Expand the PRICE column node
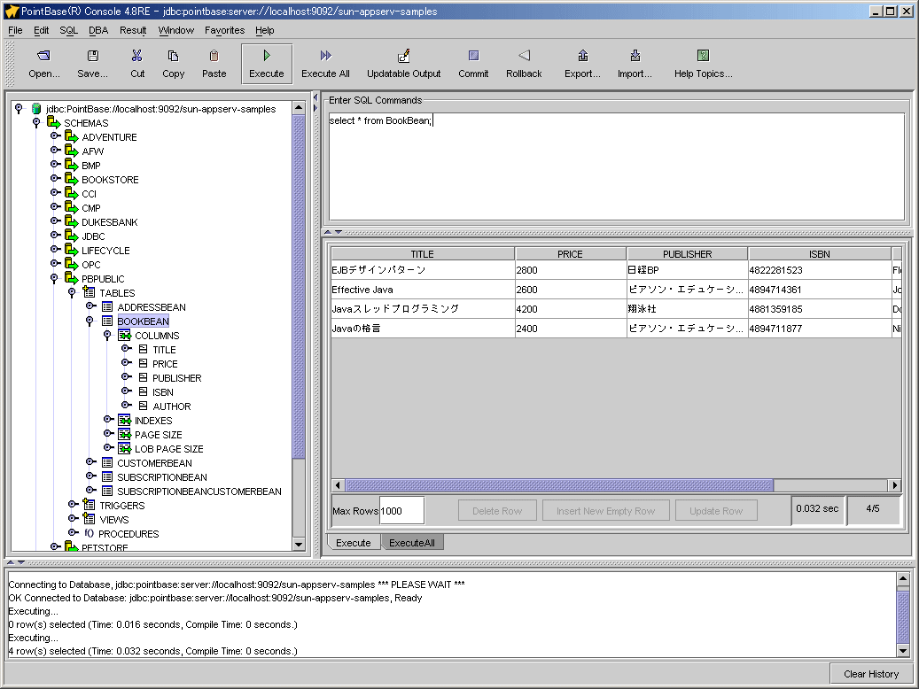Image resolution: width=919 pixels, height=689 pixels. 126,363
